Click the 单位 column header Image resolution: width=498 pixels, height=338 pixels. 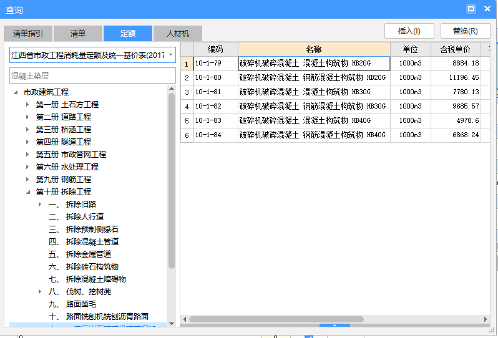[x=411, y=49]
